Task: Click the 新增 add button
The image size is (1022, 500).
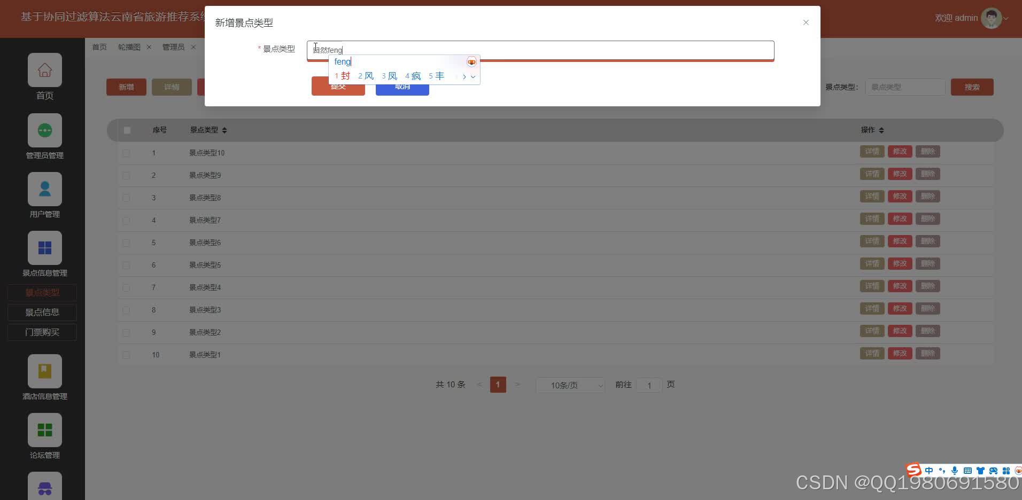Action: (x=126, y=87)
